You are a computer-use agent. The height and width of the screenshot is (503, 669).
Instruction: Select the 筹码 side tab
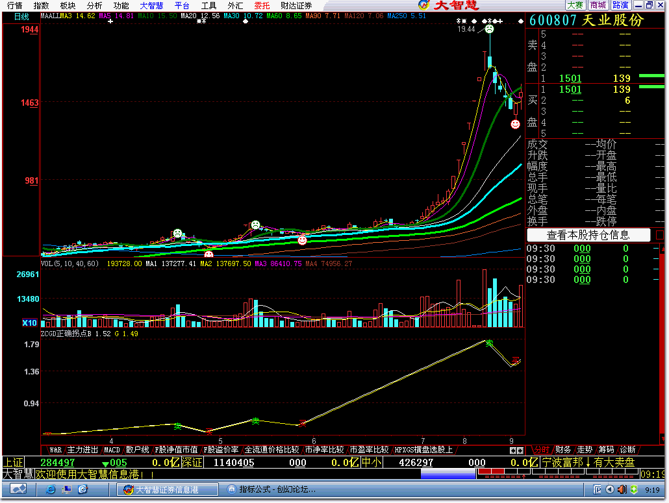point(606,450)
